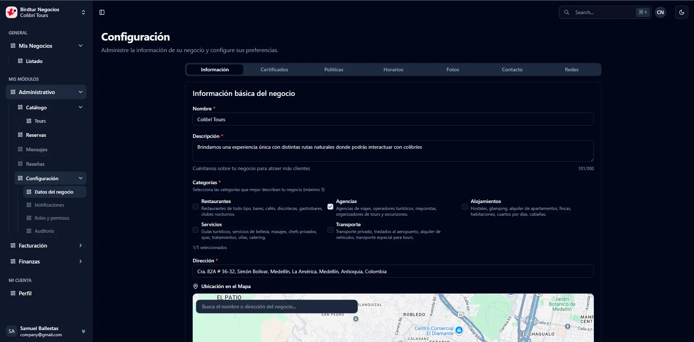Check the Restaurantes category checkbox
Image resolution: width=694 pixels, height=342 pixels.
point(196,207)
